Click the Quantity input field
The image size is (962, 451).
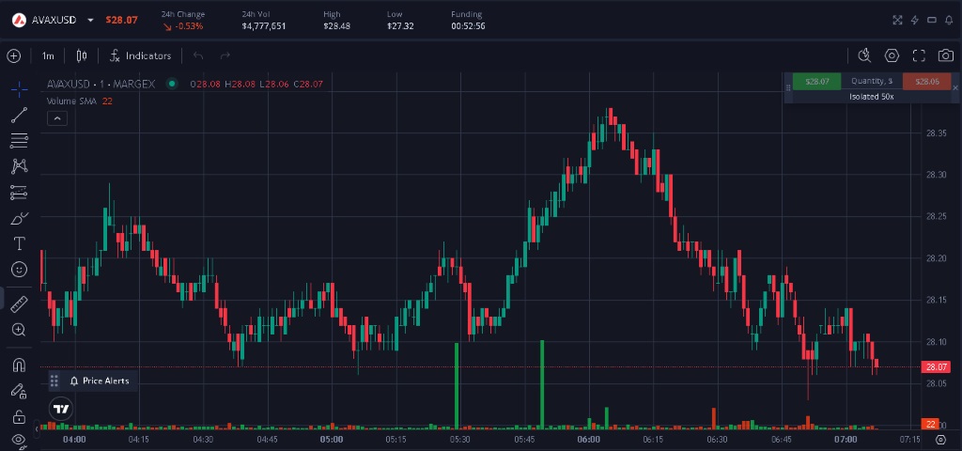point(872,82)
